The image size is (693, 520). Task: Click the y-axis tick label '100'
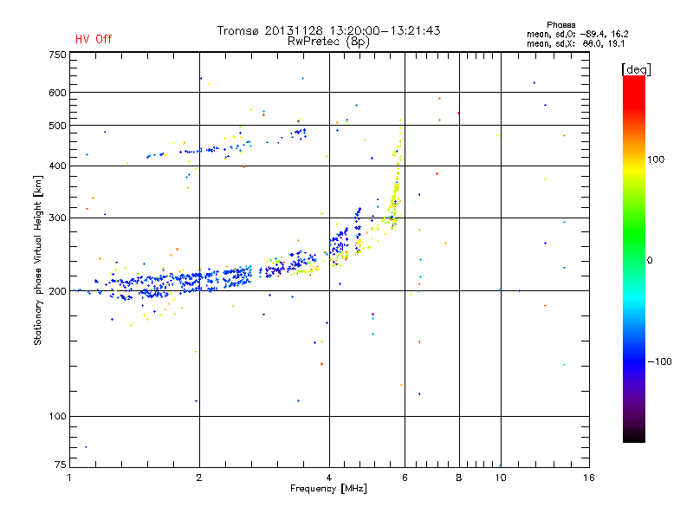point(57,416)
